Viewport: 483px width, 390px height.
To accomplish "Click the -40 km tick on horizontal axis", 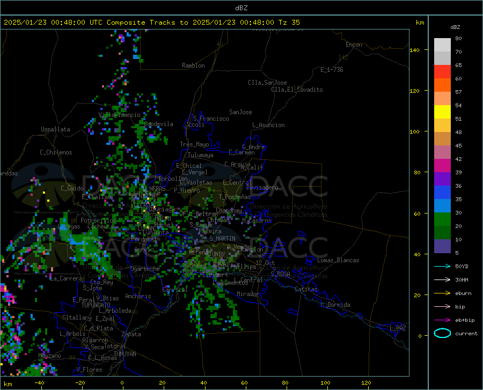I will [x=39, y=383].
